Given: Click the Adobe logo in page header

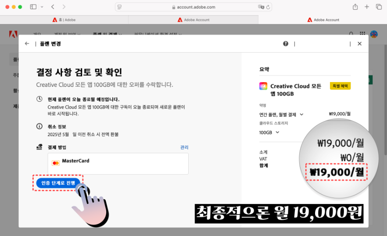Looking at the screenshot, I should coord(13,34).
